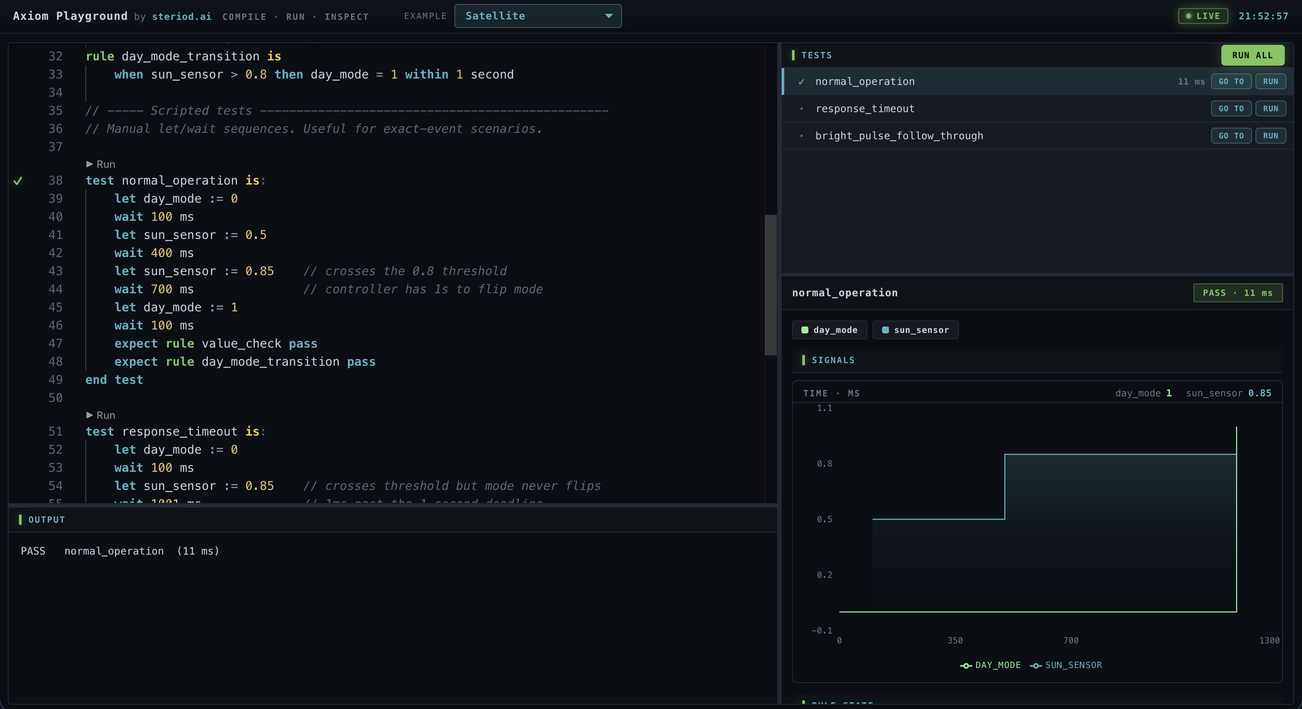Select normal_operation row in tests list

coord(1037,82)
